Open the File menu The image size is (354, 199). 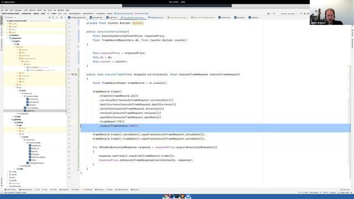[2, 10]
